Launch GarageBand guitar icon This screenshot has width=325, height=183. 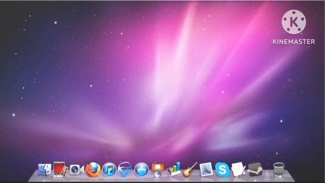190,169
